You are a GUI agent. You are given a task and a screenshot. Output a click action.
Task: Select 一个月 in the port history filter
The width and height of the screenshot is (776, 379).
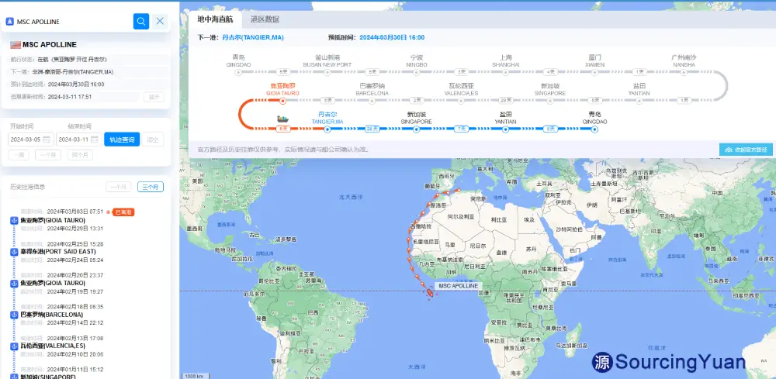coord(118,187)
